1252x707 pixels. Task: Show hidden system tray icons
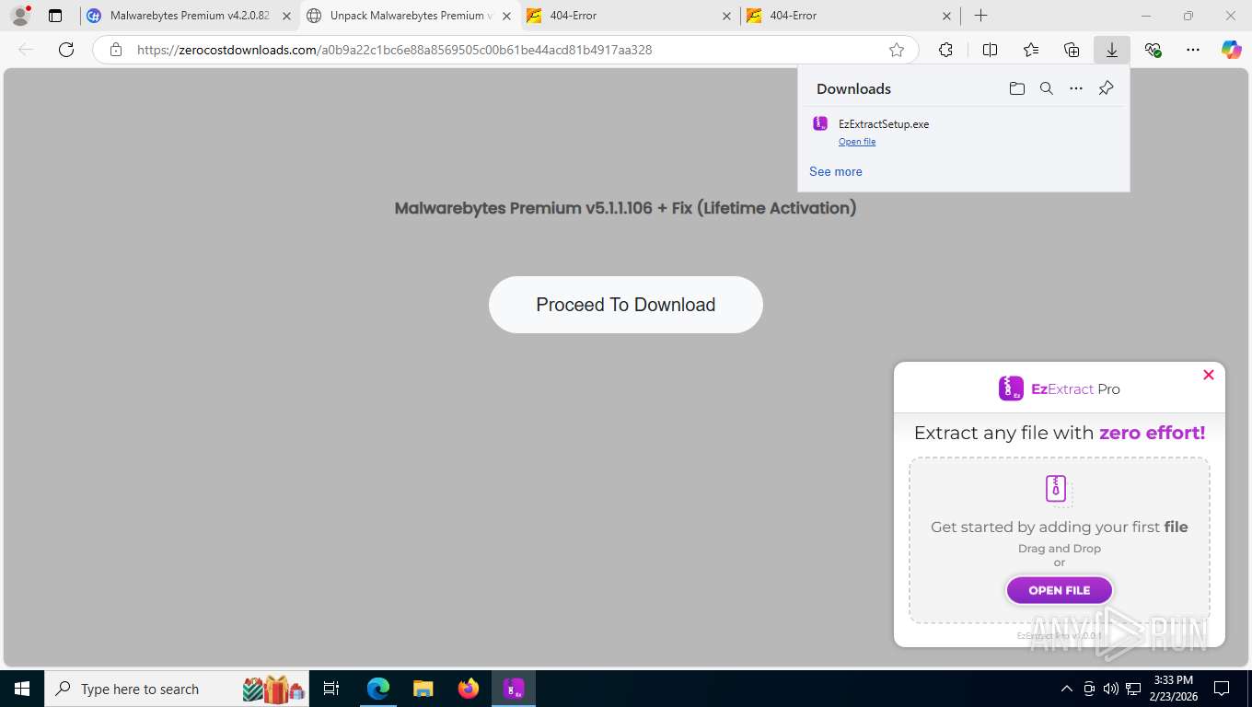click(1067, 689)
